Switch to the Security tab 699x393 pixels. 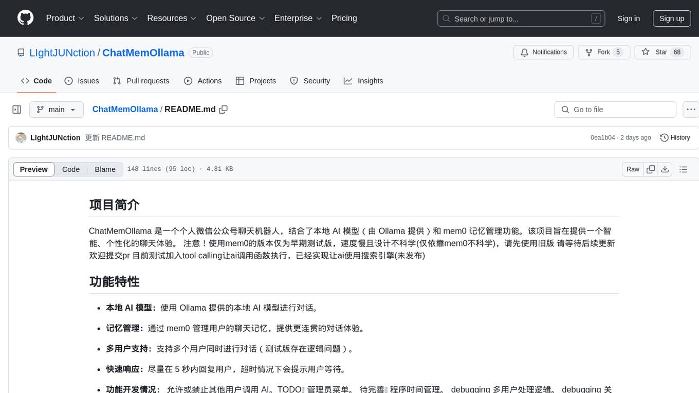pyautogui.click(x=310, y=81)
